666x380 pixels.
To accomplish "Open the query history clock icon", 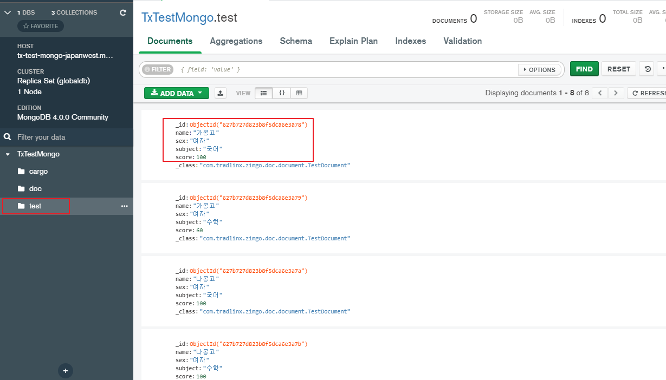I will pyautogui.click(x=647, y=69).
